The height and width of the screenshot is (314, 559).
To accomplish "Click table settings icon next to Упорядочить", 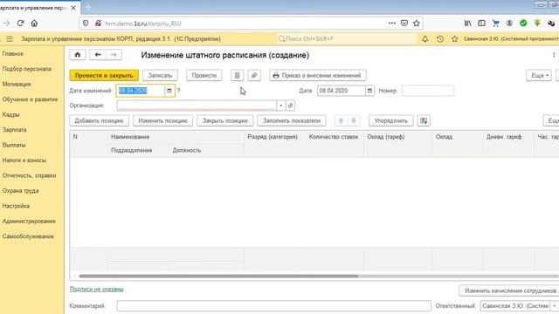I will tap(424, 120).
